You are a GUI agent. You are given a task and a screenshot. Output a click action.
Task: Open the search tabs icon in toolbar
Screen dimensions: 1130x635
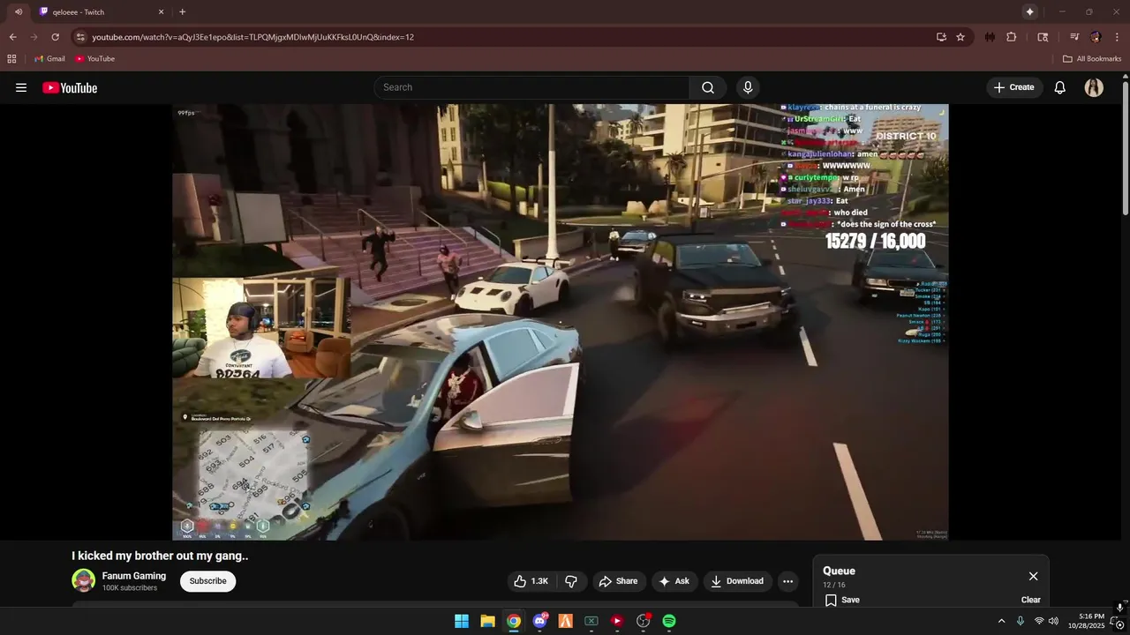click(x=1043, y=37)
